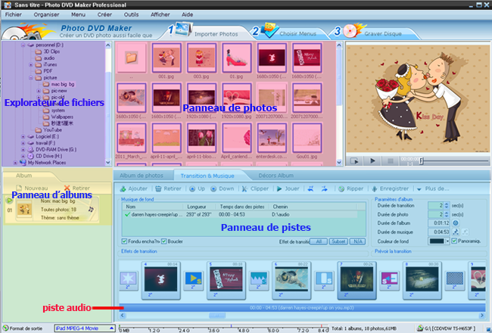Play the preview slideshow
The height and width of the screenshot is (333, 492).
(x=372, y=160)
